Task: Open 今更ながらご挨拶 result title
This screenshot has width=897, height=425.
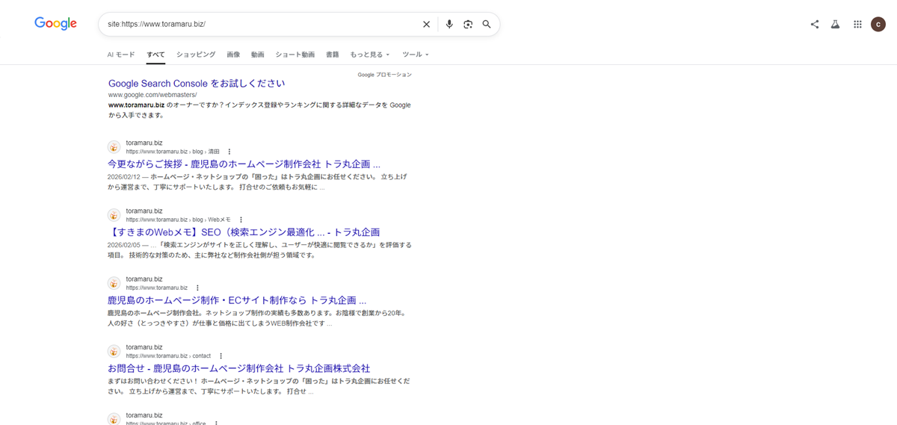Action: [x=244, y=164]
